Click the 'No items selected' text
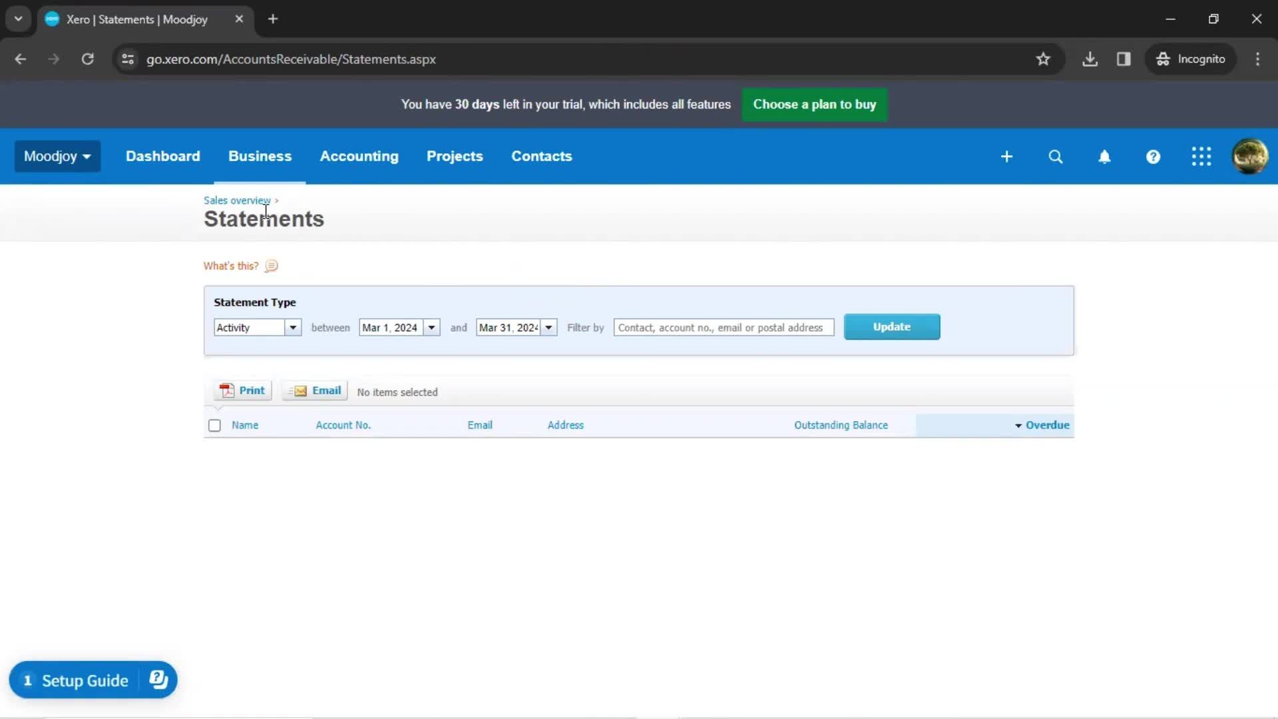 (397, 393)
